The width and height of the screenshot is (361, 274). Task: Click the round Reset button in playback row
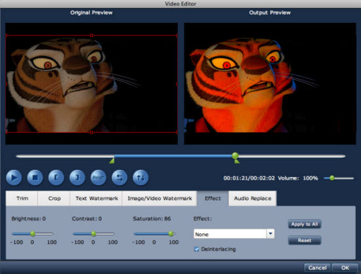[98, 178]
